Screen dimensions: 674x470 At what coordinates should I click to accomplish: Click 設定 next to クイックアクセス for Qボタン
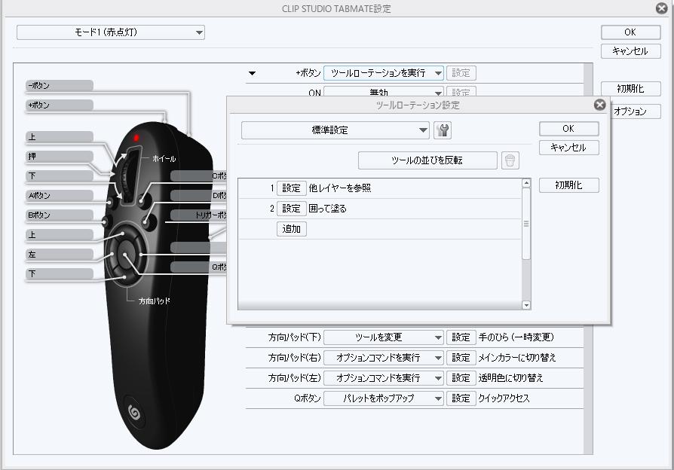pyautogui.click(x=461, y=398)
